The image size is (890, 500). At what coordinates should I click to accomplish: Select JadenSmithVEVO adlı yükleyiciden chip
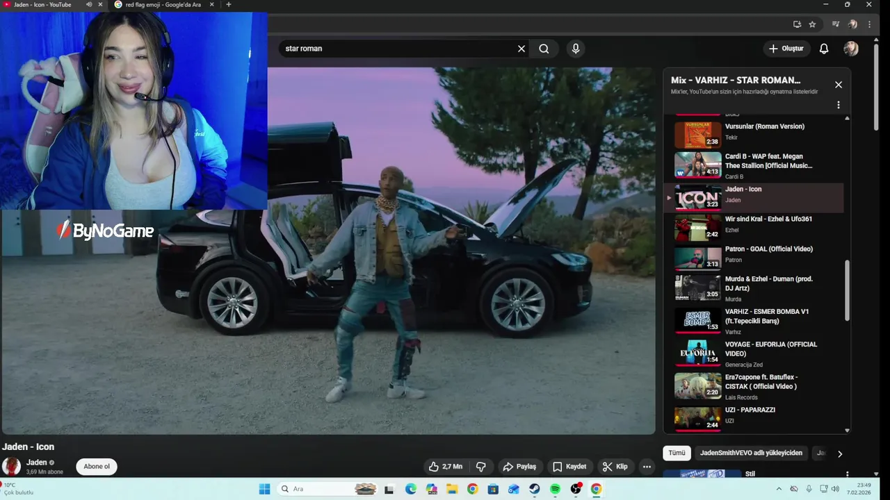pos(751,453)
